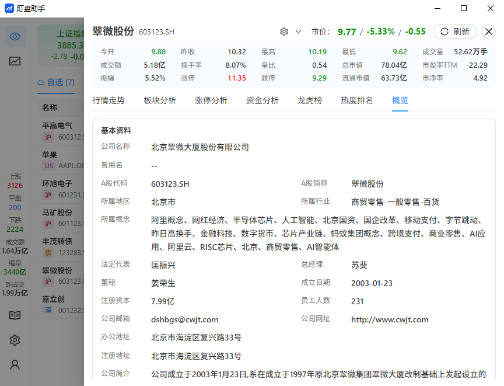Click the 刷新 refresh button
The height and width of the screenshot is (386, 504).
pyautogui.click(x=455, y=32)
